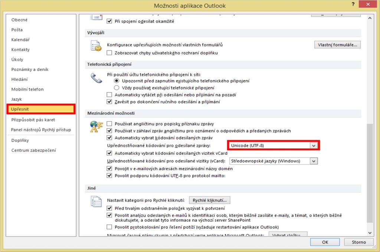This screenshot has width=380, height=252.
Task: Toggle 'Povolit podporu kódování UTF-8 pro mailto'
Action: coord(109,176)
